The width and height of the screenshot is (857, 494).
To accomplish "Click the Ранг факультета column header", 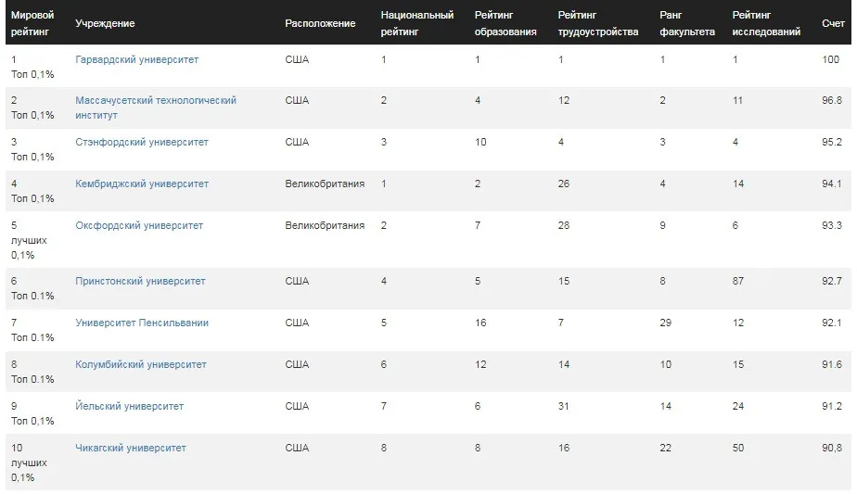I will pos(687,23).
